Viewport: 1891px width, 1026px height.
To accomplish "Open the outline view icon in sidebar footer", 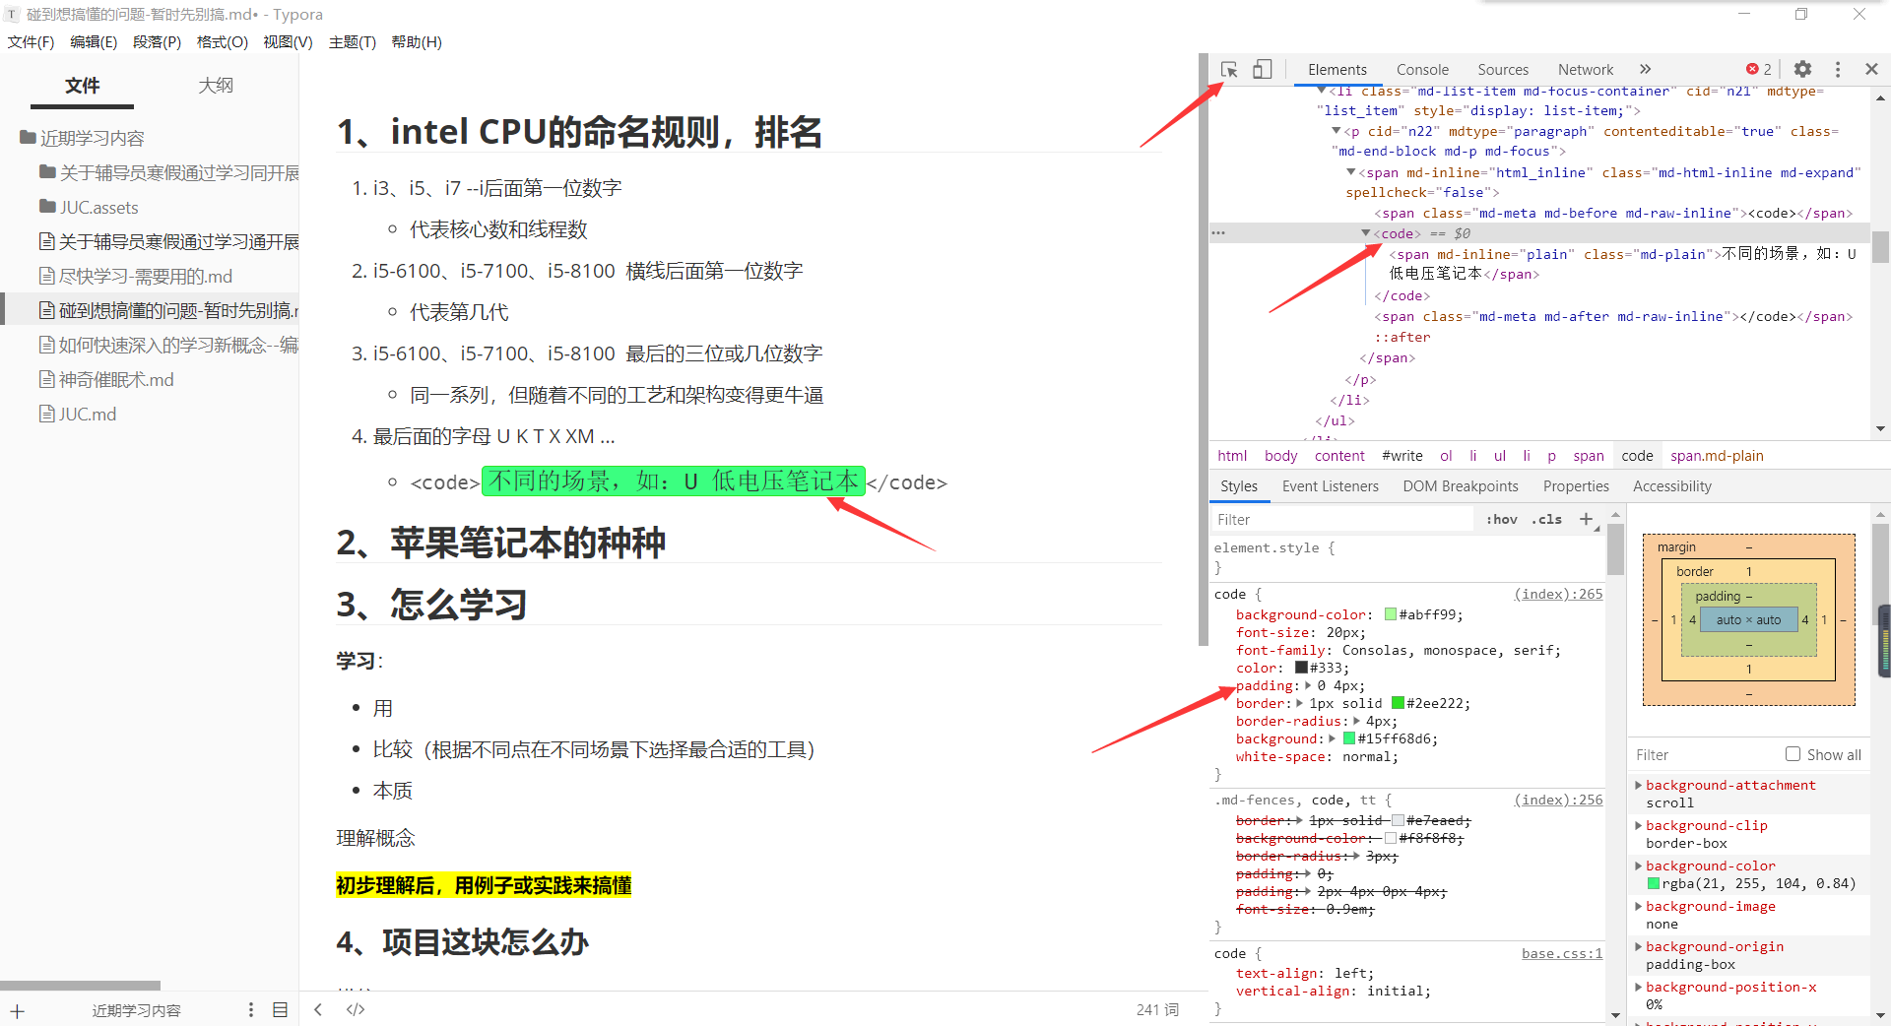I will point(280,1009).
